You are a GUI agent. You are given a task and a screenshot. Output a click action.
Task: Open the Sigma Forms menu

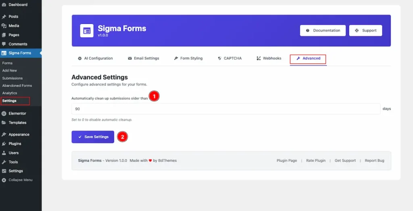coord(21,53)
